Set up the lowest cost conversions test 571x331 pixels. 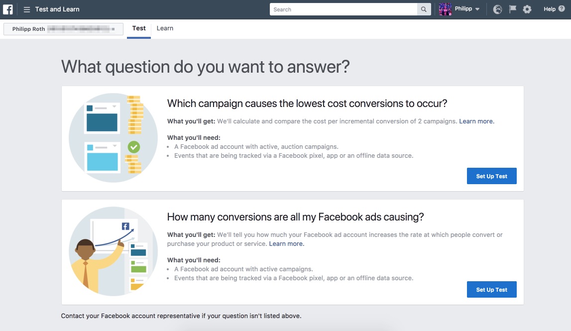[491, 176]
